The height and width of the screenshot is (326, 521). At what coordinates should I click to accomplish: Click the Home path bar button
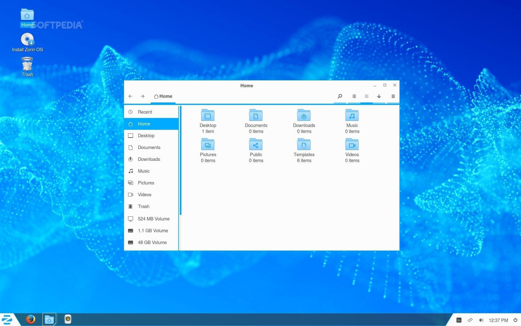[x=163, y=96]
